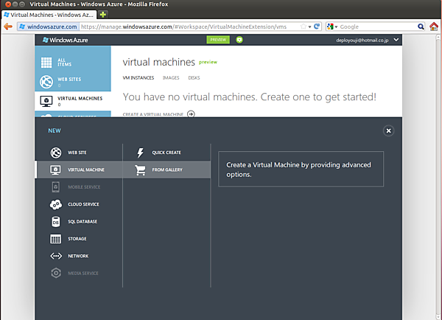Switch to the Disks tab
This screenshot has height=320, width=442.
click(194, 77)
